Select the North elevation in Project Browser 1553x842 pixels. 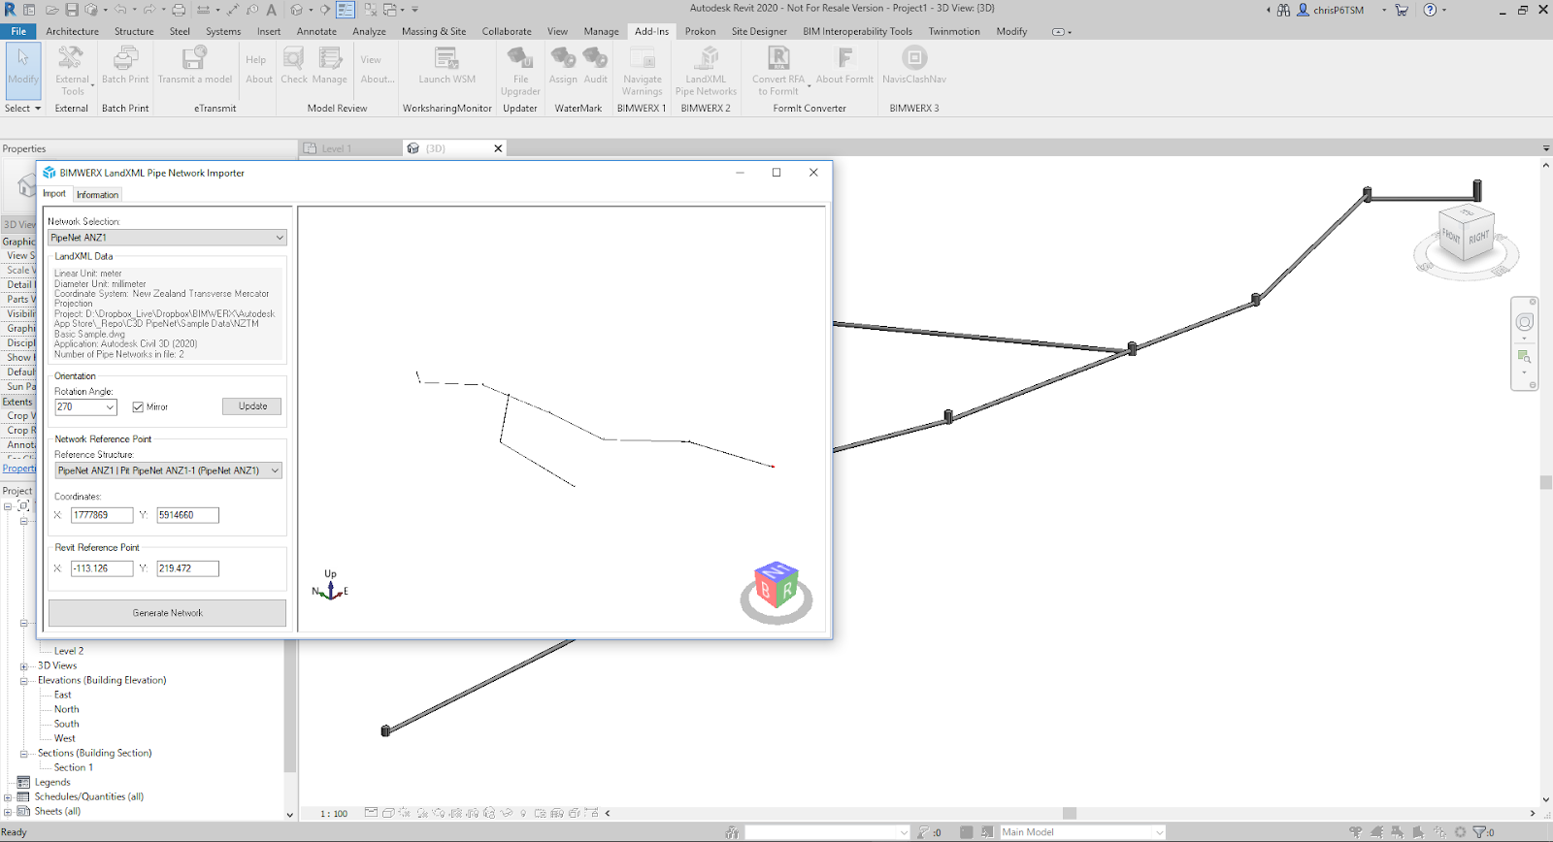click(x=67, y=710)
